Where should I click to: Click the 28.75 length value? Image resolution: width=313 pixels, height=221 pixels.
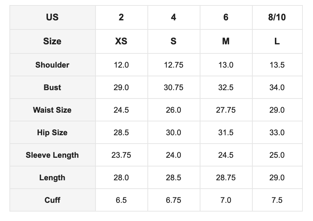click(226, 178)
